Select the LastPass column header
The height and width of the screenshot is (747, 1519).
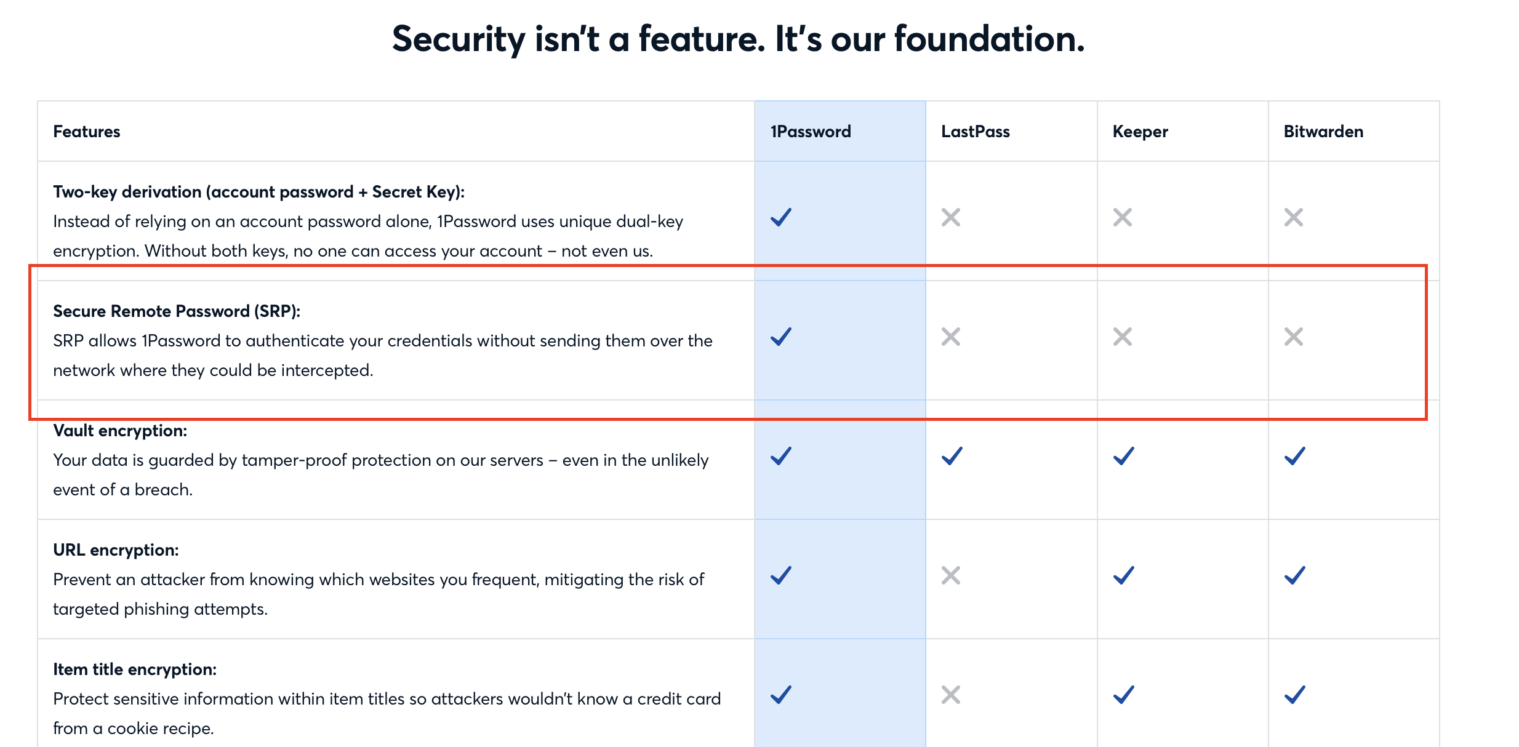[976, 131]
